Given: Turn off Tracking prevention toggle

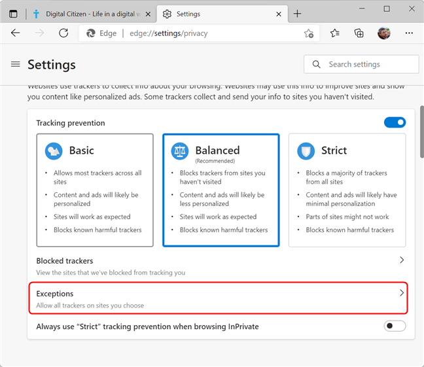Looking at the screenshot, I should point(395,122).
